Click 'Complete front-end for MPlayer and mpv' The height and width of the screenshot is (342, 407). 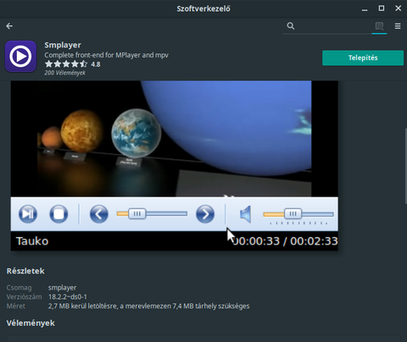(106, 55)
